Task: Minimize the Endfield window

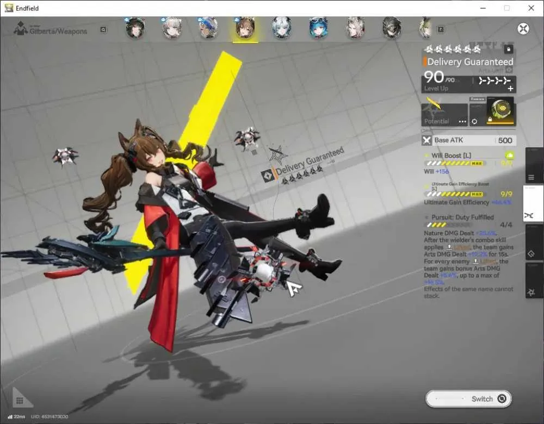Action: pyautogui.click(x=483, y=8)
